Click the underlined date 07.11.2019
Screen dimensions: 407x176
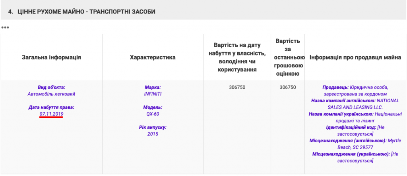point(51,114)
